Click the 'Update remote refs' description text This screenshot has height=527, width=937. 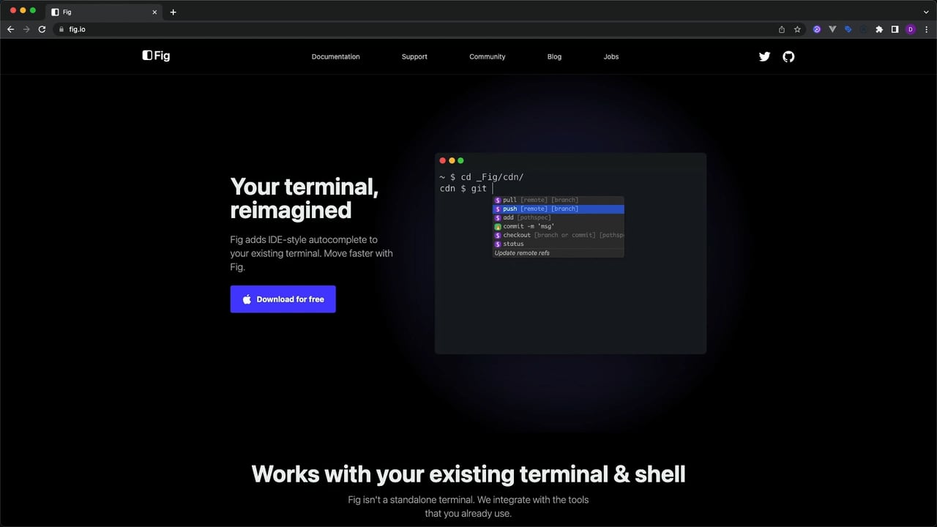click(522, 253)
